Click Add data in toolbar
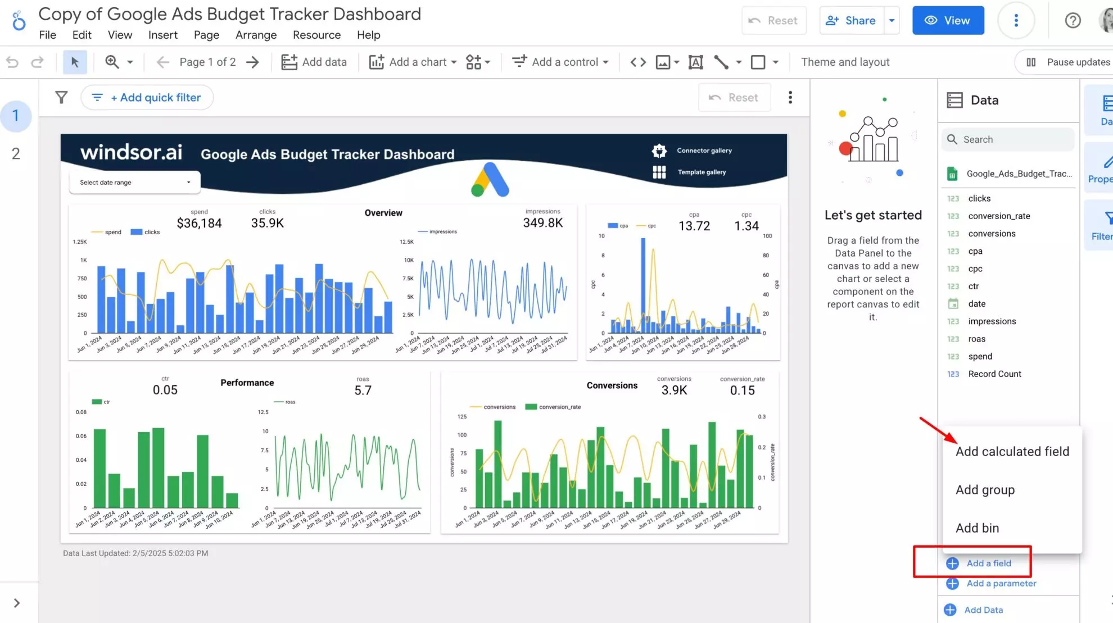The height and width of the screenshot is (623, 1113). point(314,62)
